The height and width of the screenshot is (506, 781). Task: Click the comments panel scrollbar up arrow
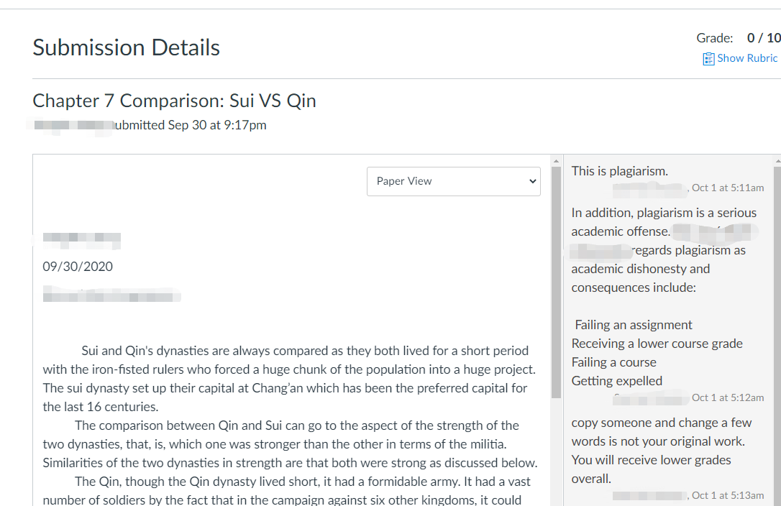[x=778, y=162]
